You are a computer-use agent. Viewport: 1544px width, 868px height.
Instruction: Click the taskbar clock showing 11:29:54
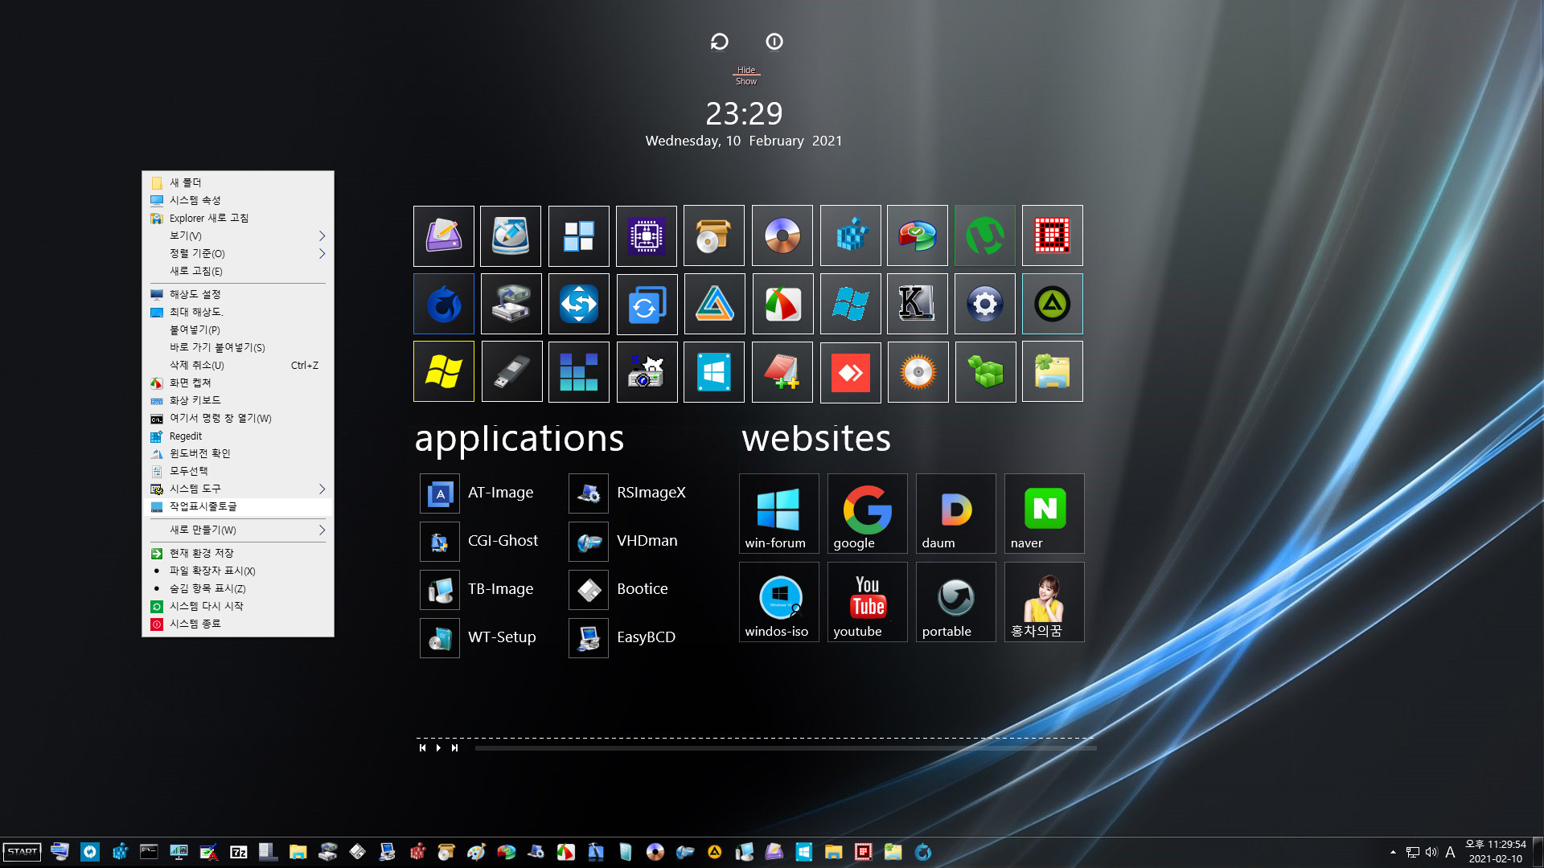pos(1496,852)
